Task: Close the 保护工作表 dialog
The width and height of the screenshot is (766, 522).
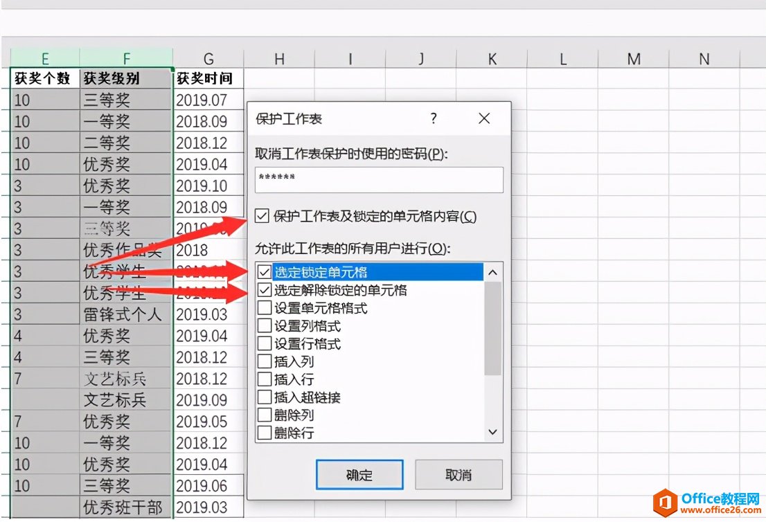Action: pos(484,118)
